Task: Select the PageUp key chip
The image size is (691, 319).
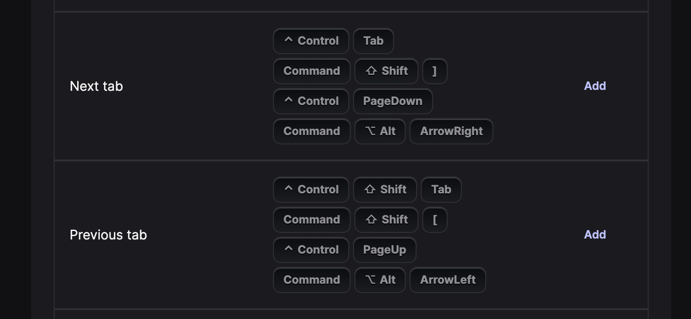Action: [x=385, y=250]
